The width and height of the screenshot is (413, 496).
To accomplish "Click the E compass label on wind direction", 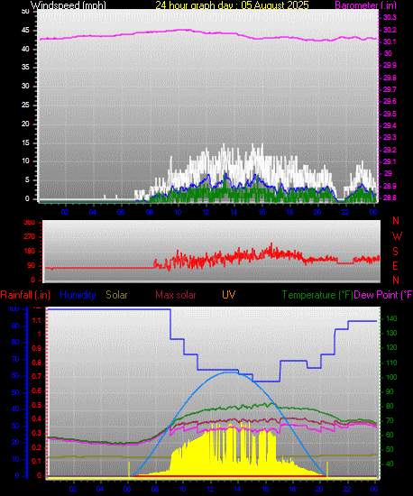I will tap(395, 266).
